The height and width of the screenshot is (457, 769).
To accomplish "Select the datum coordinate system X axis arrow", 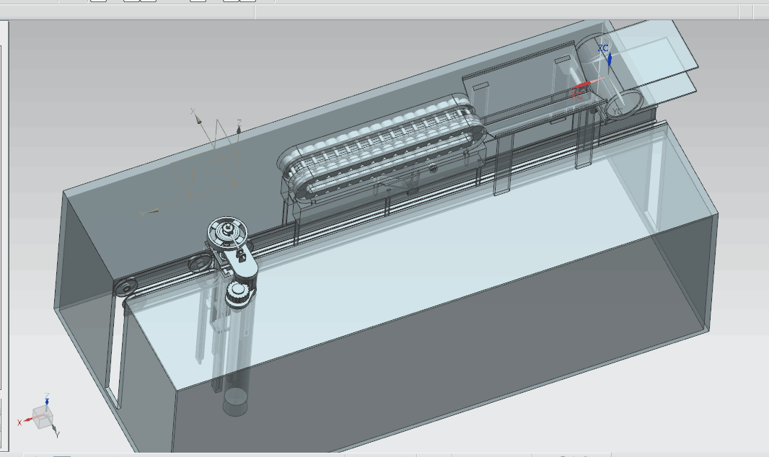I will 198,119.
